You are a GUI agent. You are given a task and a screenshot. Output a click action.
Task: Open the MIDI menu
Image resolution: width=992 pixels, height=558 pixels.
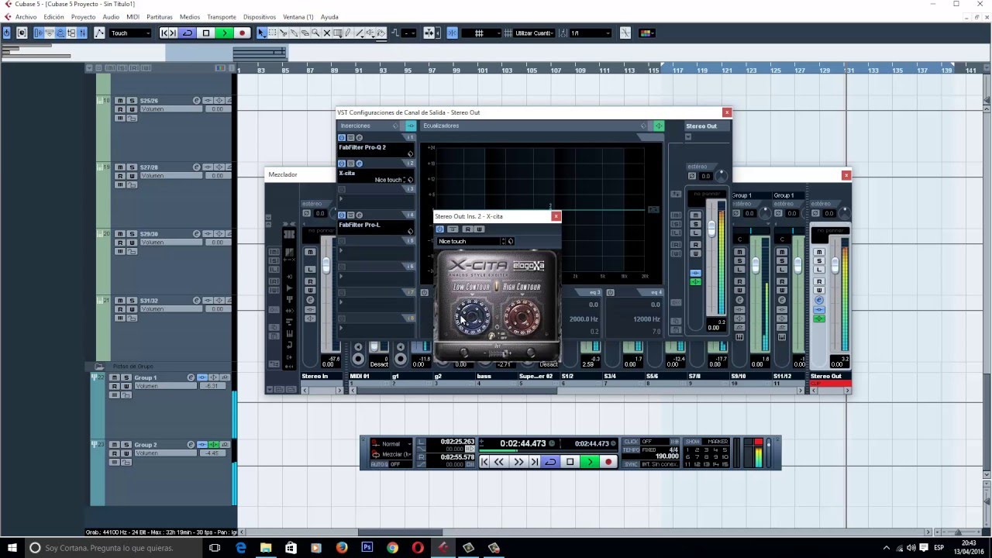(133, 16)
